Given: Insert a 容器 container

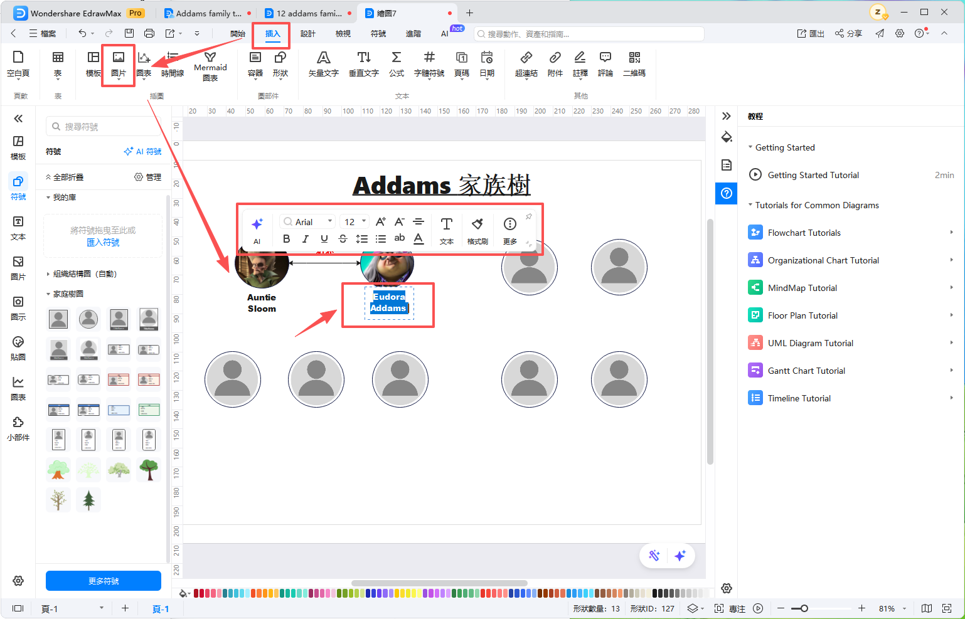Looking at the screenshot, I should [255, 64].
